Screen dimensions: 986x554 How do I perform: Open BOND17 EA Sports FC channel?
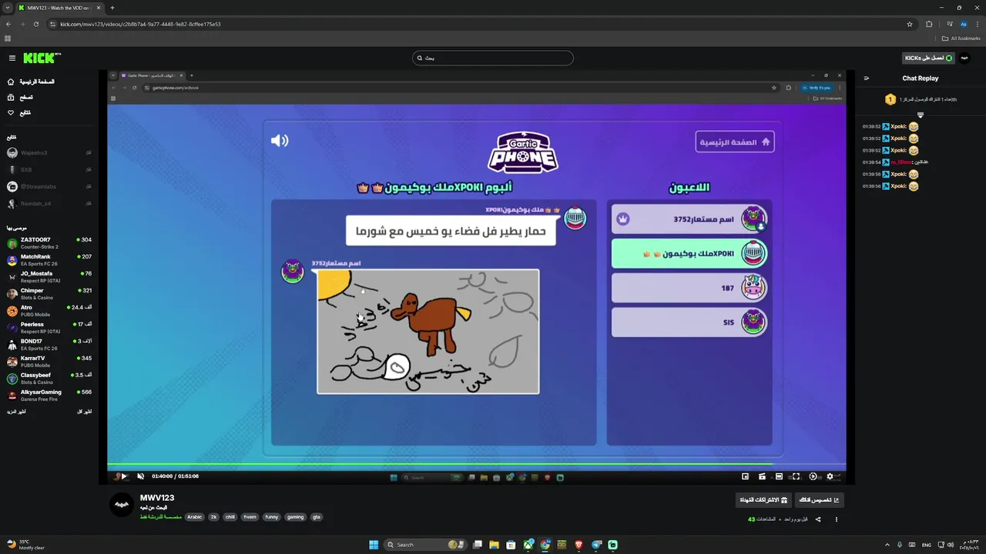click(49, 345)
